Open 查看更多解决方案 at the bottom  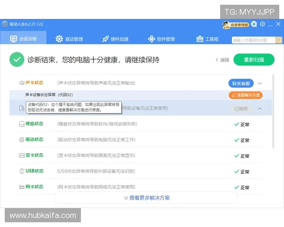coord(147,198)
